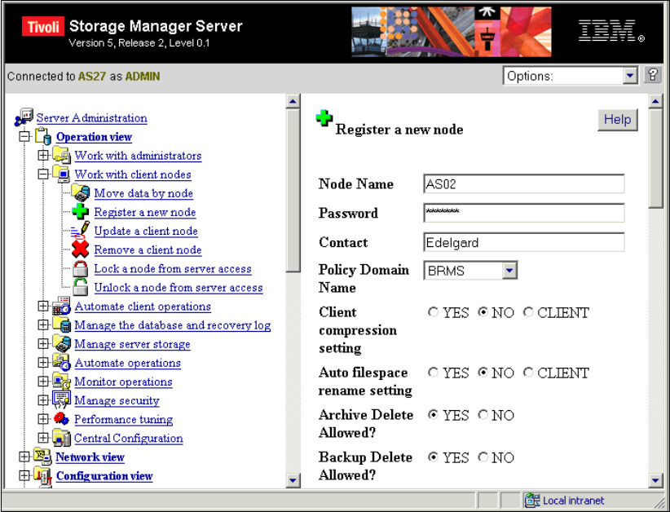
Task: Select YES for Archive Delete Allowed
Action: pyautogui.click(x=433, y=415)
